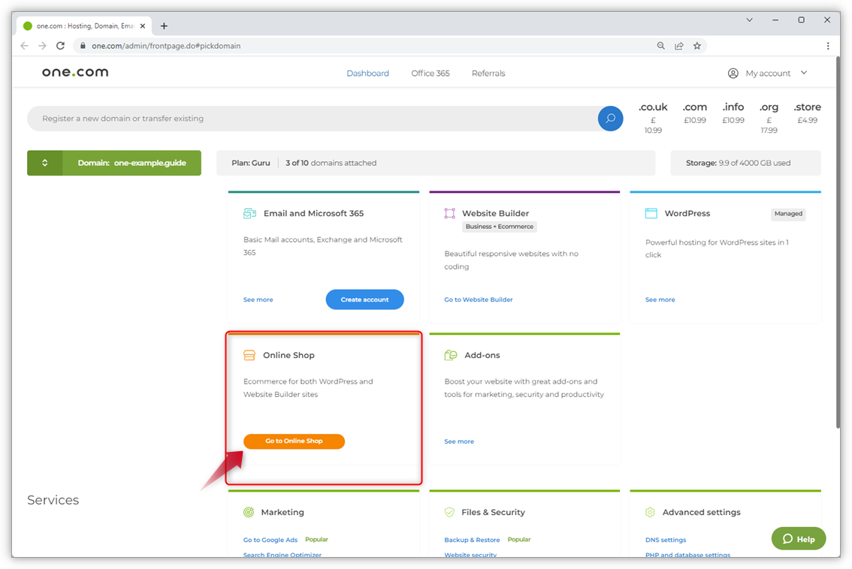Open the Referrals navigation item
852x569 pixels.
[488, 74]
